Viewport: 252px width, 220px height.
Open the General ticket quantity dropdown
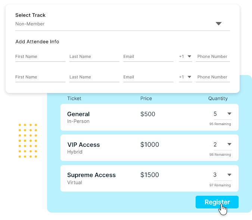point(229,114)
